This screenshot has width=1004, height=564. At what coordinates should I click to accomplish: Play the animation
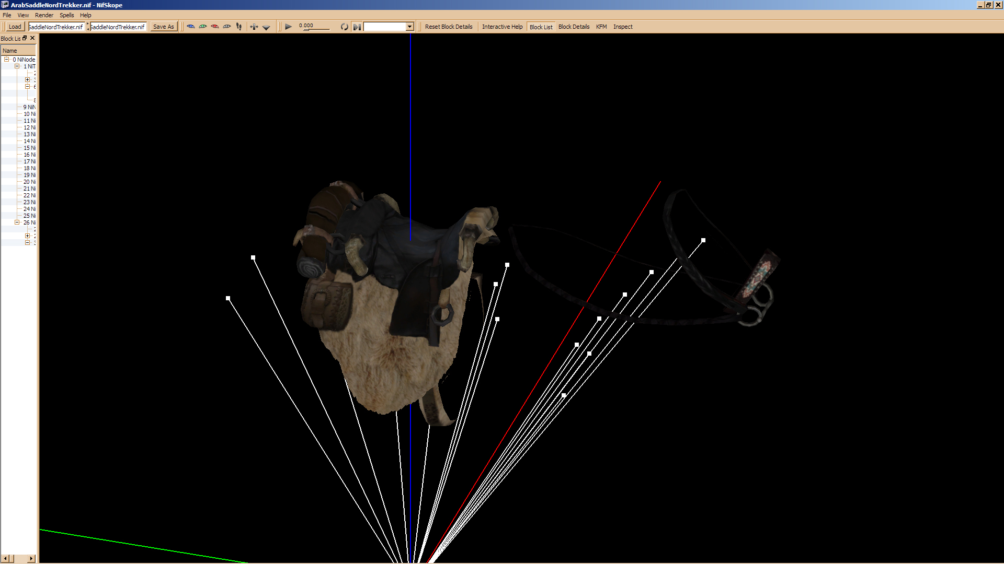click(x=288, y=27)
